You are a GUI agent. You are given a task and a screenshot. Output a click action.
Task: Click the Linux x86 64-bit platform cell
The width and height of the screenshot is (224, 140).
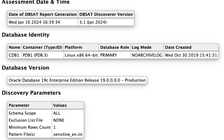tap(81, 55)
